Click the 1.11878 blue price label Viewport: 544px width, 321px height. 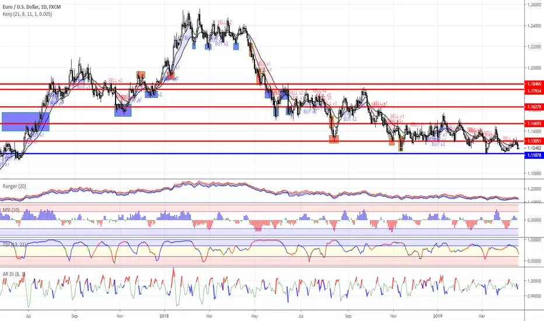click(x=534, y=155)
